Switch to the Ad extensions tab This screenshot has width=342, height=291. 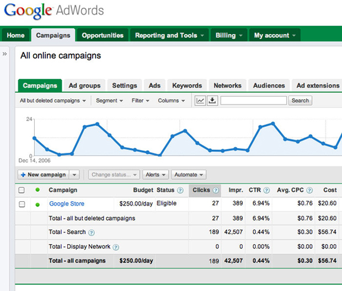pyautogui.click(x=318, y=85)
